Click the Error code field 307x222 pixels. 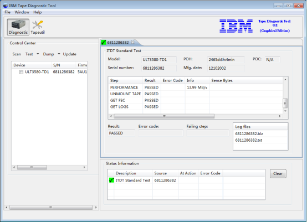[x=161, y=133]
